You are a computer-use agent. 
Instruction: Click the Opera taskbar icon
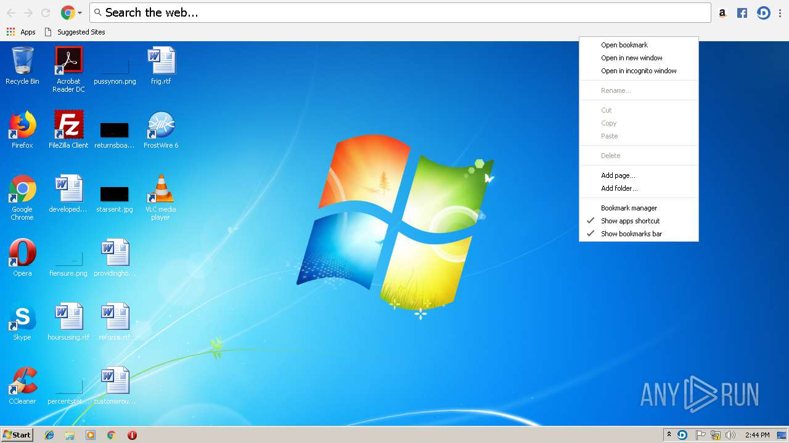[132, 435]
